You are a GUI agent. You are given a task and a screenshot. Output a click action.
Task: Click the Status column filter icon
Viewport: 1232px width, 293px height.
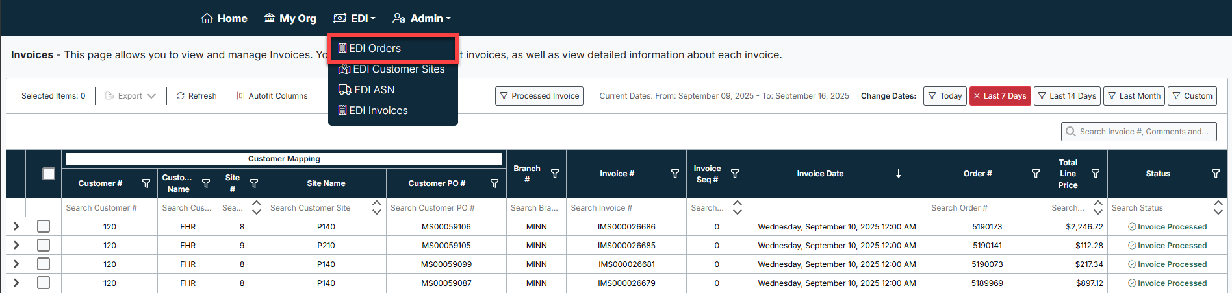pos(1216,174)
